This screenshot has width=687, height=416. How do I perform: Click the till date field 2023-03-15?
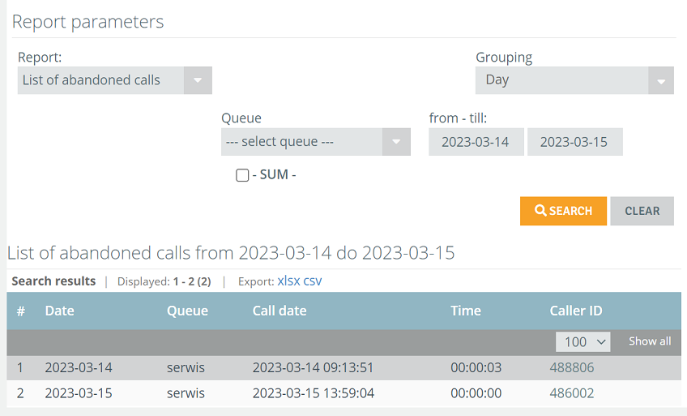click(x=575, y=142)
